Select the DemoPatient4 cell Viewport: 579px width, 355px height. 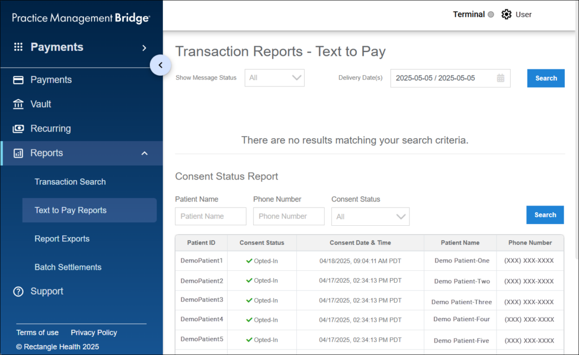click(202, 319)
